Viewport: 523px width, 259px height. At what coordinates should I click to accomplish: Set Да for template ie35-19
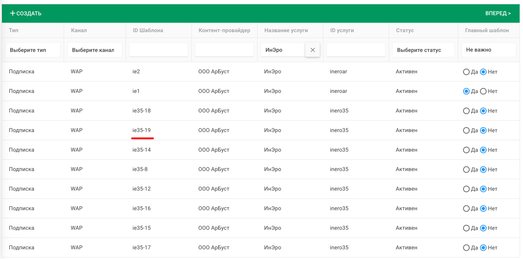coord(466,131)
